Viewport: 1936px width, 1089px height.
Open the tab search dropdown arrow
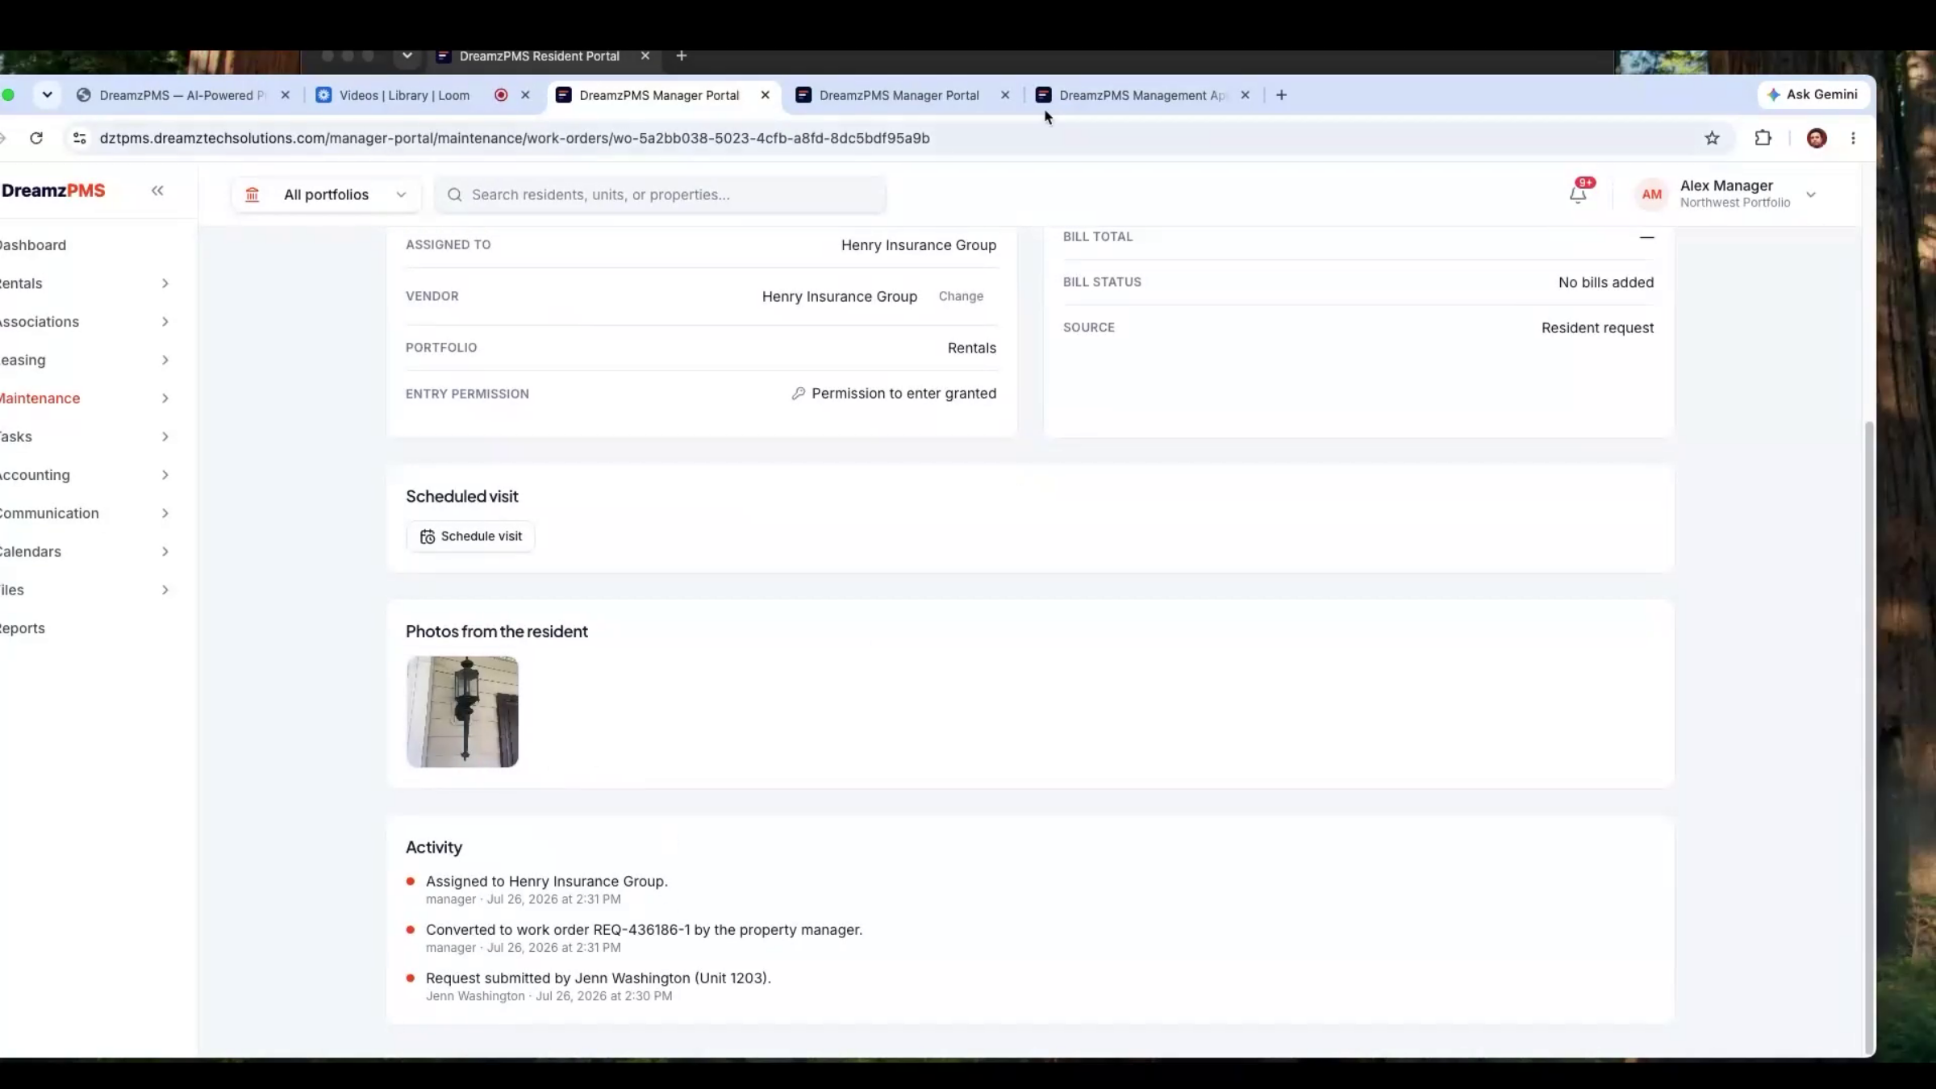[48, 95]
